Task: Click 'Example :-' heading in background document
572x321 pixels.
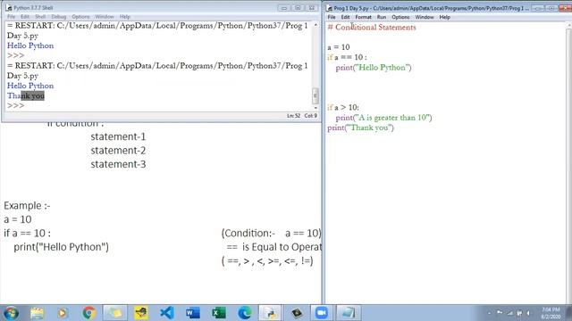Action: (27, 206)
